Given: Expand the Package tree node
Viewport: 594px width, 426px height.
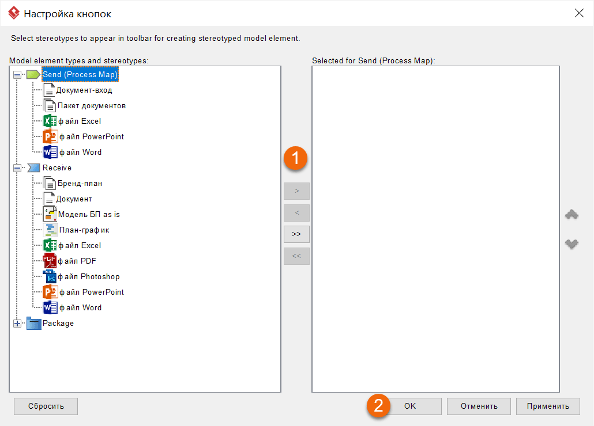Looking at the screenshot, I should click(x=17, y=324).
